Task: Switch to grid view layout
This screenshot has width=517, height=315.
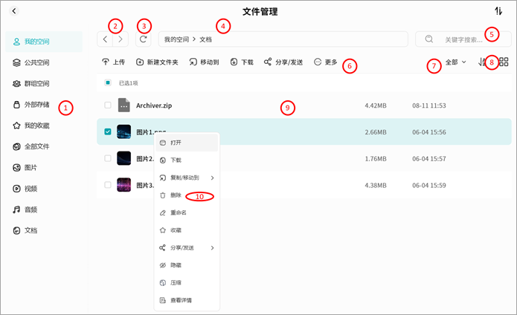Action: click(x=504, y=62)
